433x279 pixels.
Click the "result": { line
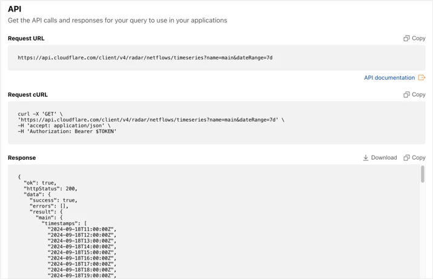point(46,212)
